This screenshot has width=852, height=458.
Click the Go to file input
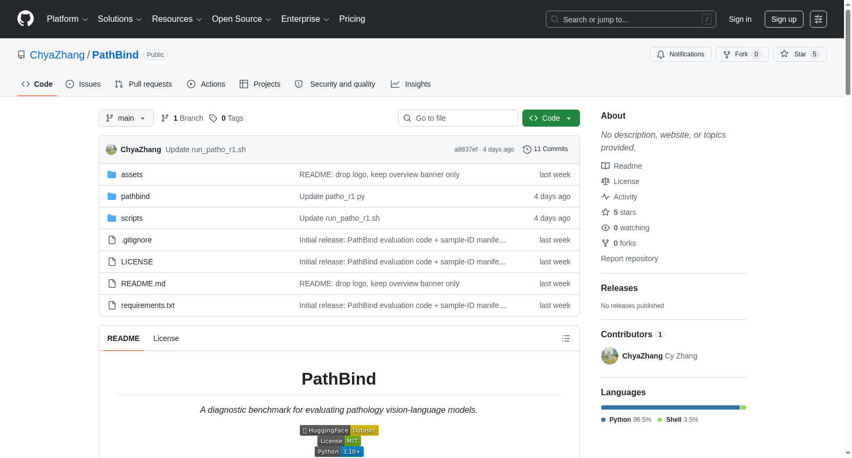(x=458, y=118)
